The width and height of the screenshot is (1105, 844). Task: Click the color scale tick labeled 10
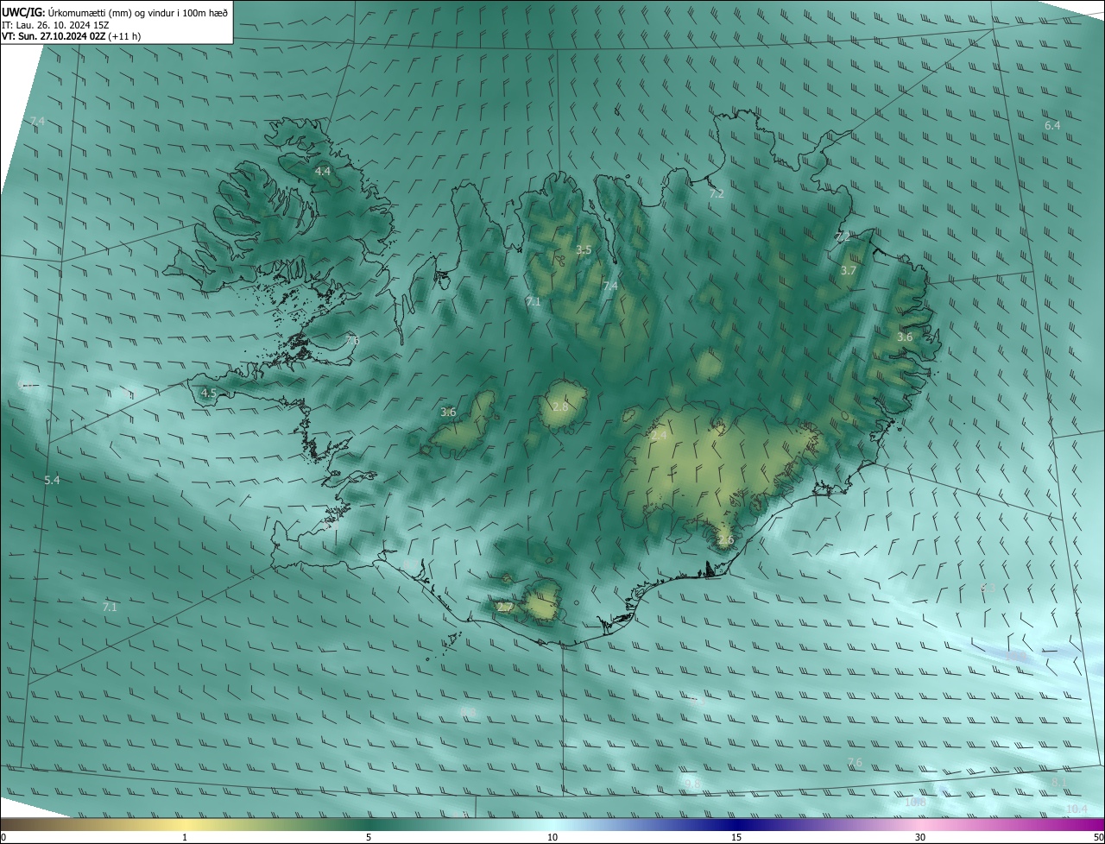(x=552, y=837)
